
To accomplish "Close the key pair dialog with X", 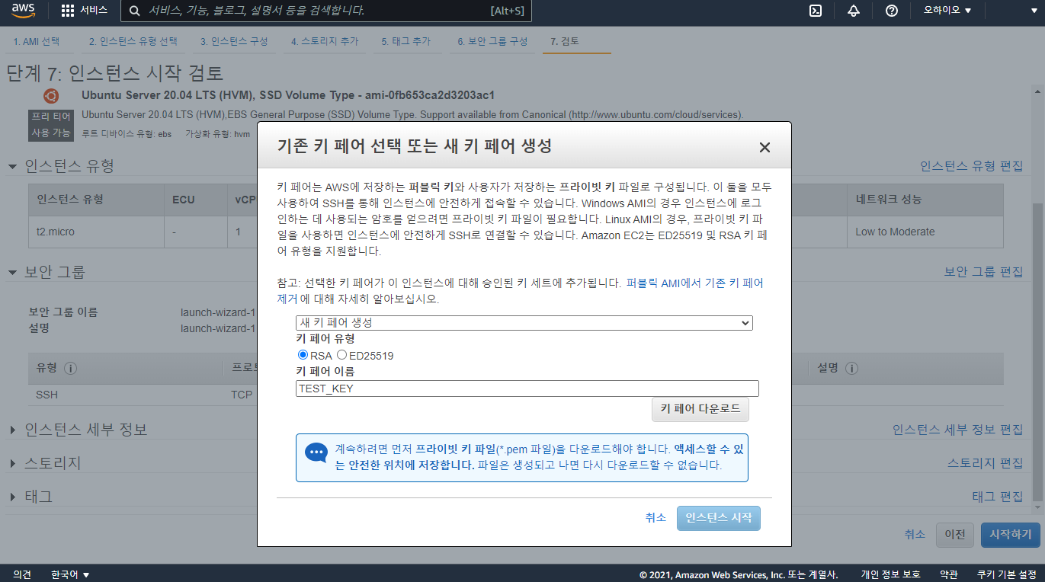I will coord(765,148).
